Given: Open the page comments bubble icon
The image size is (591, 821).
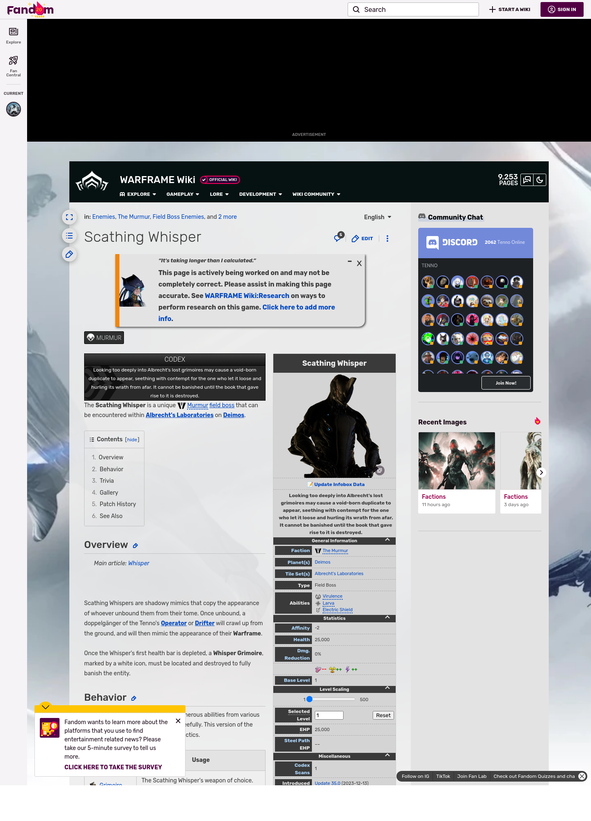Looking at the screenshot, I should [339, 238].
